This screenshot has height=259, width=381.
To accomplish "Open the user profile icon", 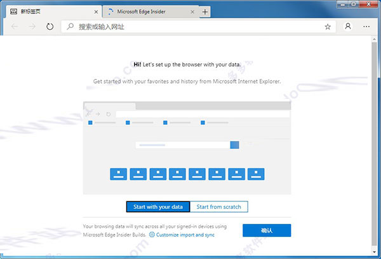I will point(348,26).
